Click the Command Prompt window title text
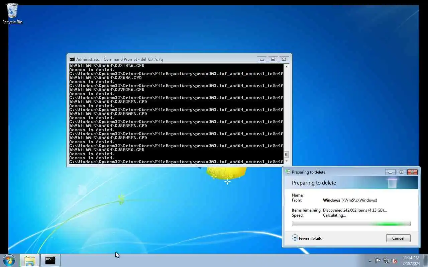Viewport: 428px width, 267px height. pyautogui.click(x=119, y=59)
